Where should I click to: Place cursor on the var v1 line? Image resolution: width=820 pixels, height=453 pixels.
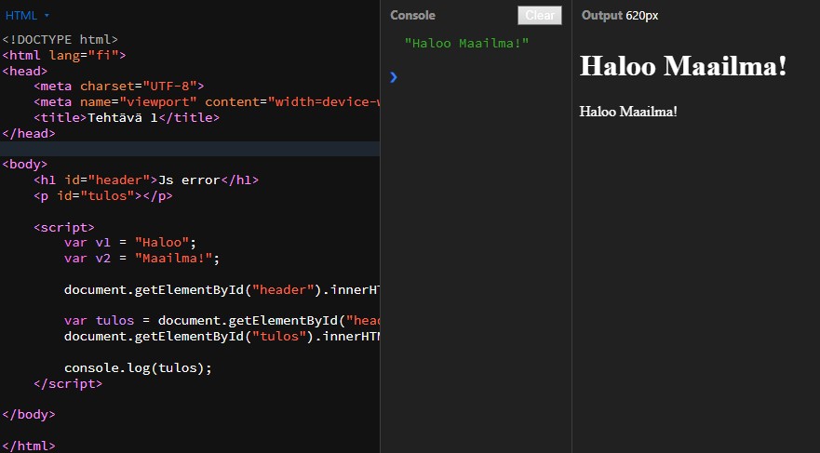pos(130,243)
